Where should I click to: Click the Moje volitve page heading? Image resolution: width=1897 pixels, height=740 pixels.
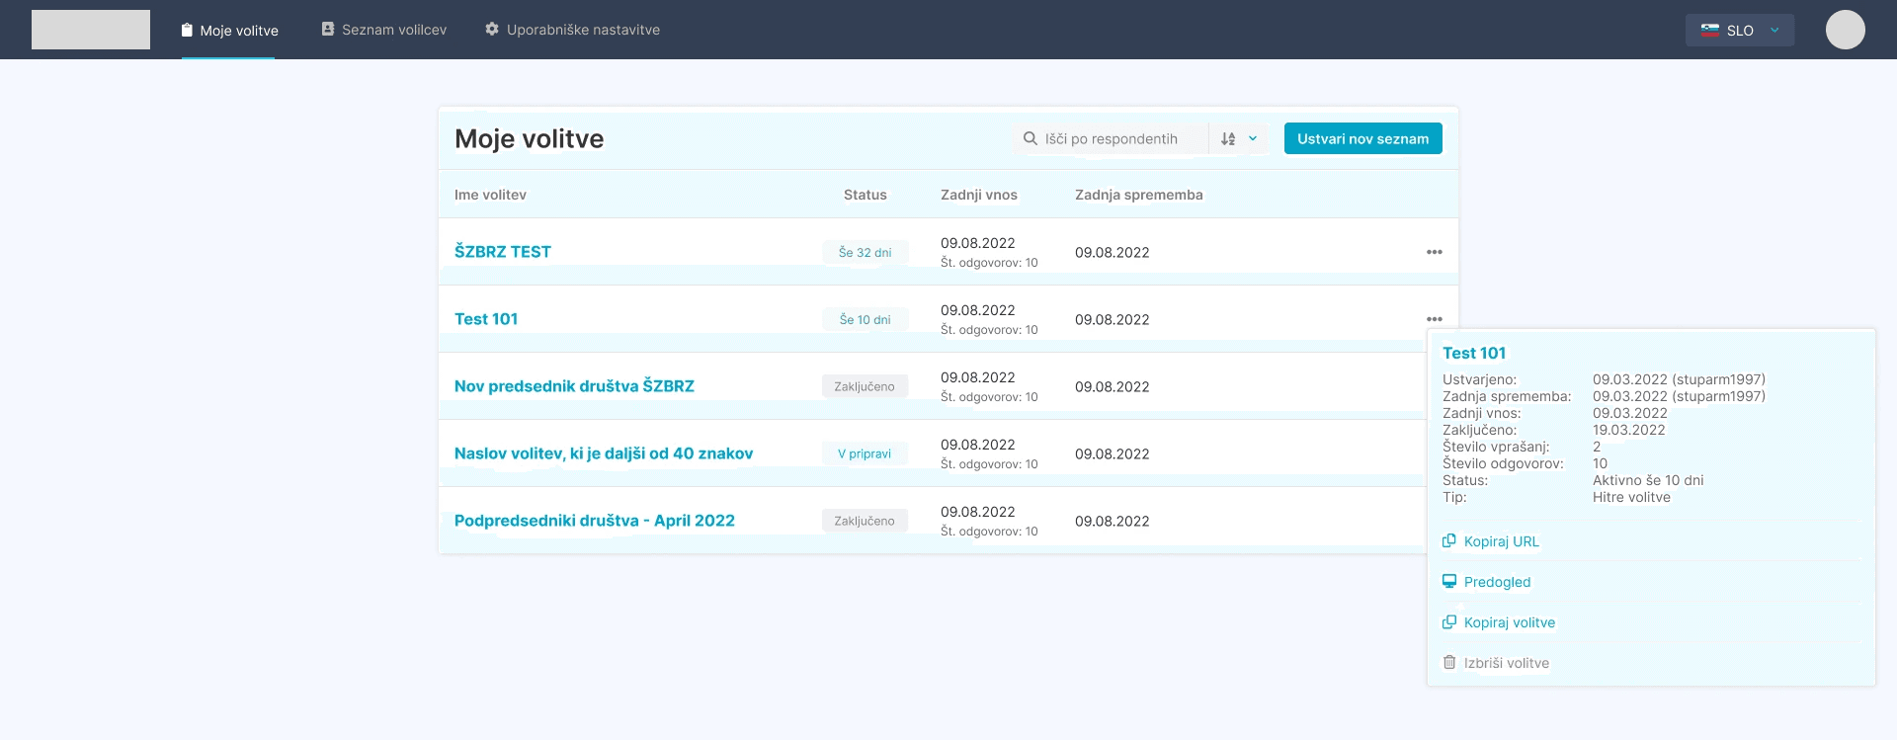point(529,138)
